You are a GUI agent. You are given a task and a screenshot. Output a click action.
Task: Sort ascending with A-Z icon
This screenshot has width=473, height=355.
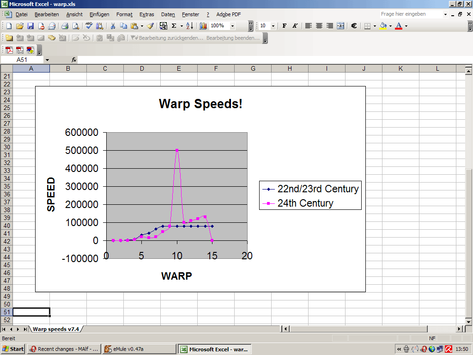coord(190,26)
